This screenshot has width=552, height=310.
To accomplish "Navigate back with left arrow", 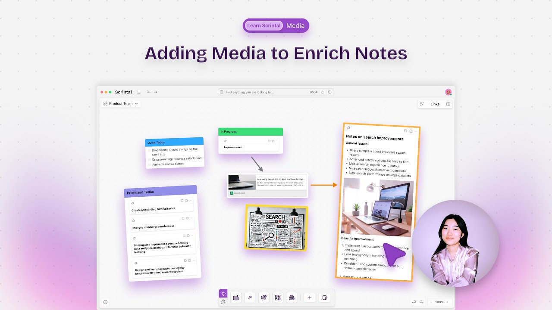I will [149, 92].
